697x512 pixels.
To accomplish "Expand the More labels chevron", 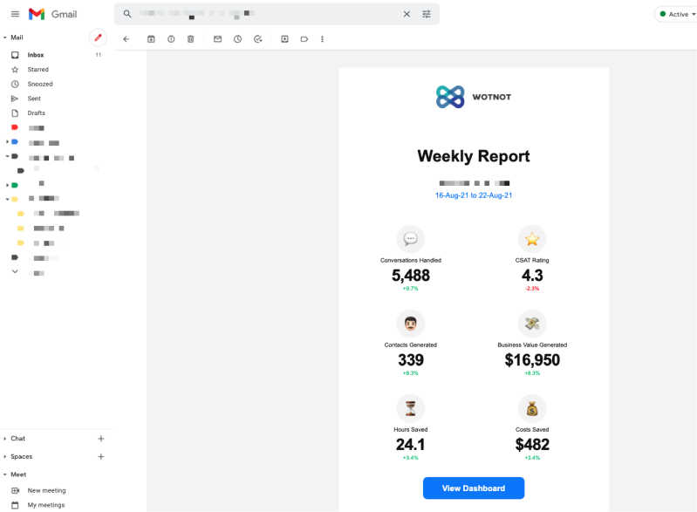I will 15,271.
